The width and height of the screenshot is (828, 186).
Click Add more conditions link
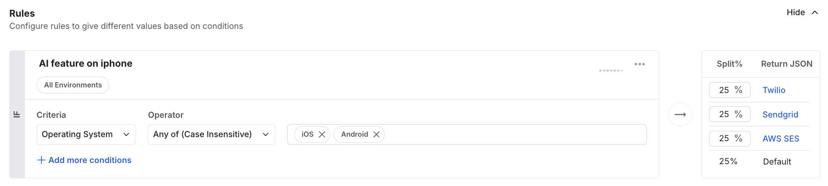point(90,160)
